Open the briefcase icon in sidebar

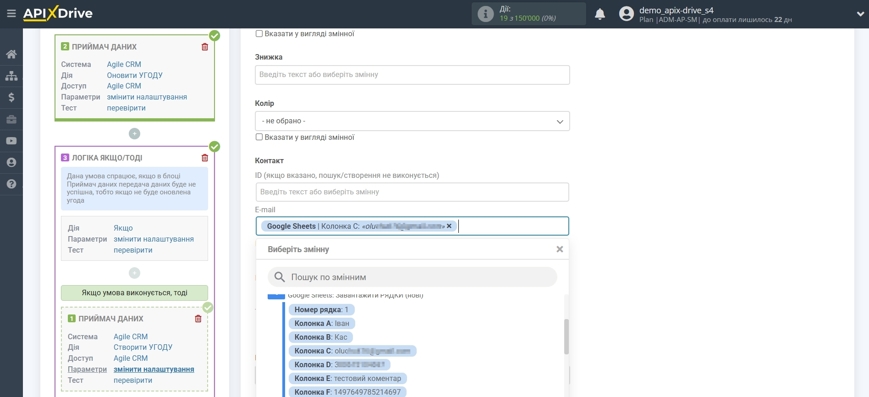tap(11, 119)
